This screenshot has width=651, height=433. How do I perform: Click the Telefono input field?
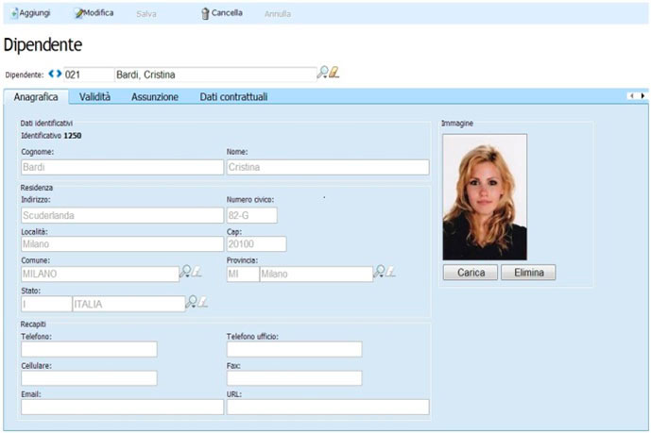89,349
